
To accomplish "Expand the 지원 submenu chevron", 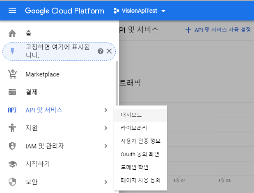I will tap(106, 128).
